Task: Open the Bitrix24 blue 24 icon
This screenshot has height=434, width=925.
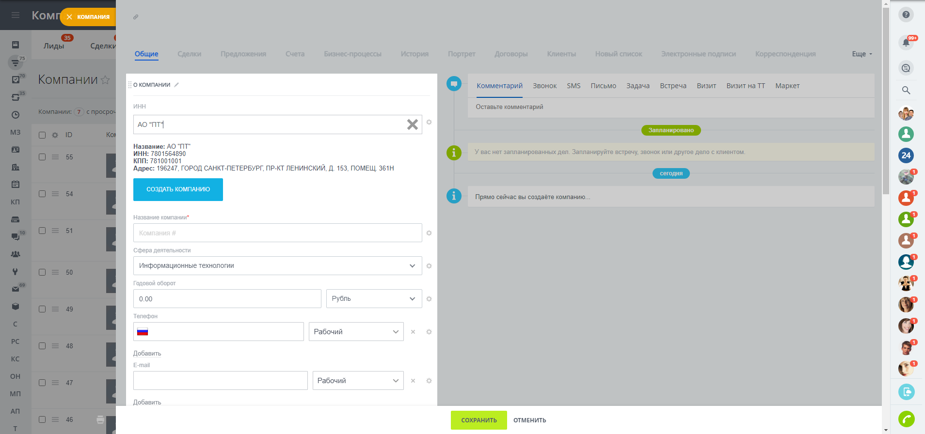Action: tap(906, 155)
